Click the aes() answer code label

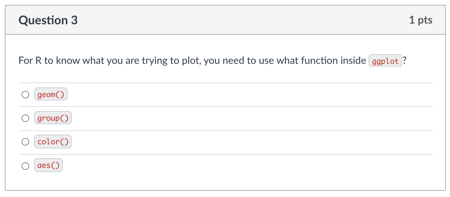(48, 165)
